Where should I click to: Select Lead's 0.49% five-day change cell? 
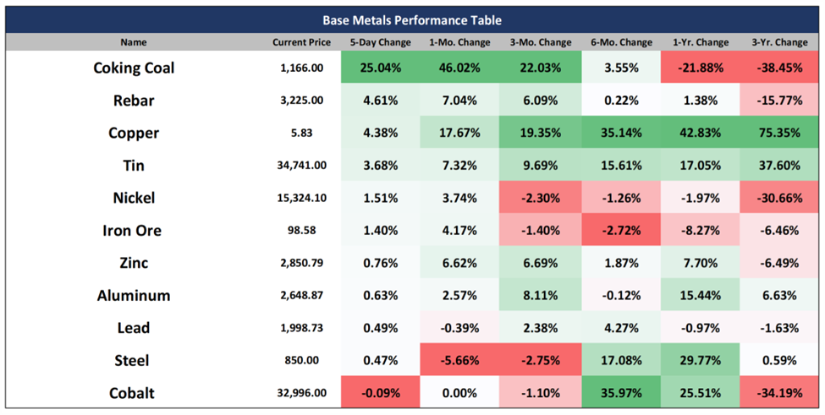click(381, 328)
